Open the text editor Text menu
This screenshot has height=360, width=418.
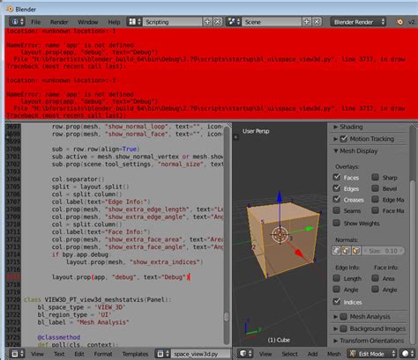point(59,354)
